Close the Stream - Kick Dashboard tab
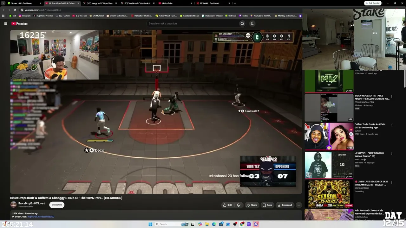This screenshot has width=406, height=228. coord(41,3)
